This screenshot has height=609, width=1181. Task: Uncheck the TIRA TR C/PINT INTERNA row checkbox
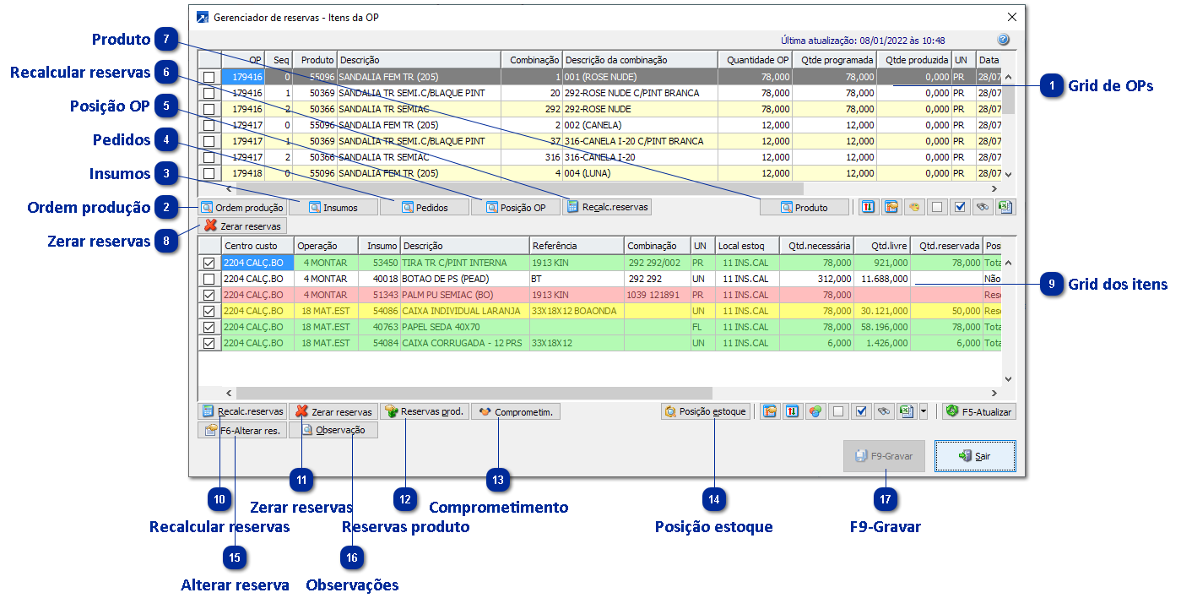209,263
